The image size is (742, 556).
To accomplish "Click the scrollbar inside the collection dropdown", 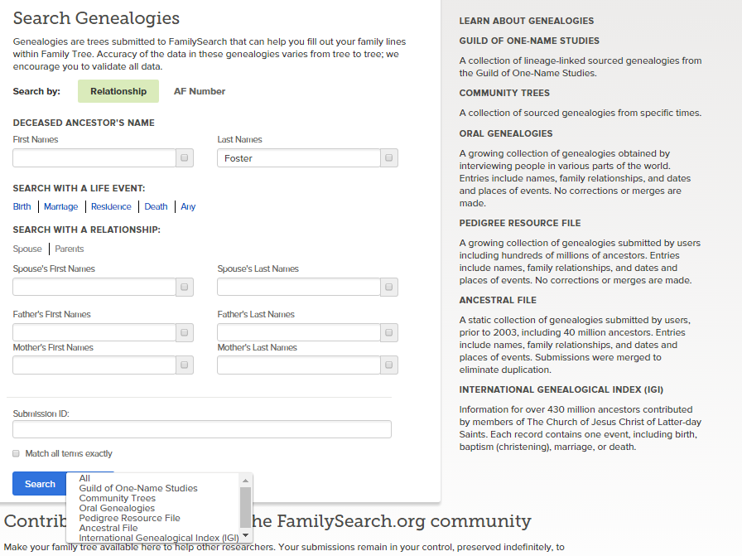I will [245, 505].
